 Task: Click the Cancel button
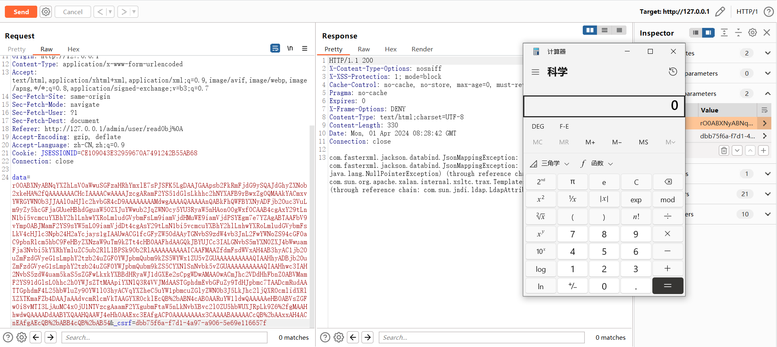pyautogui.click(x=73, y=12)
